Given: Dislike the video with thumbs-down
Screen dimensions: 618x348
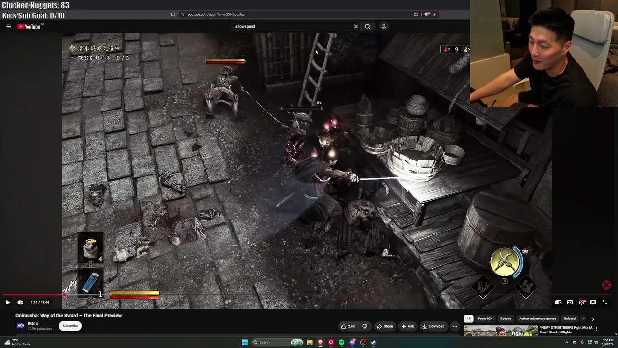Looking at the screenshot, I should tap(365, 326).
